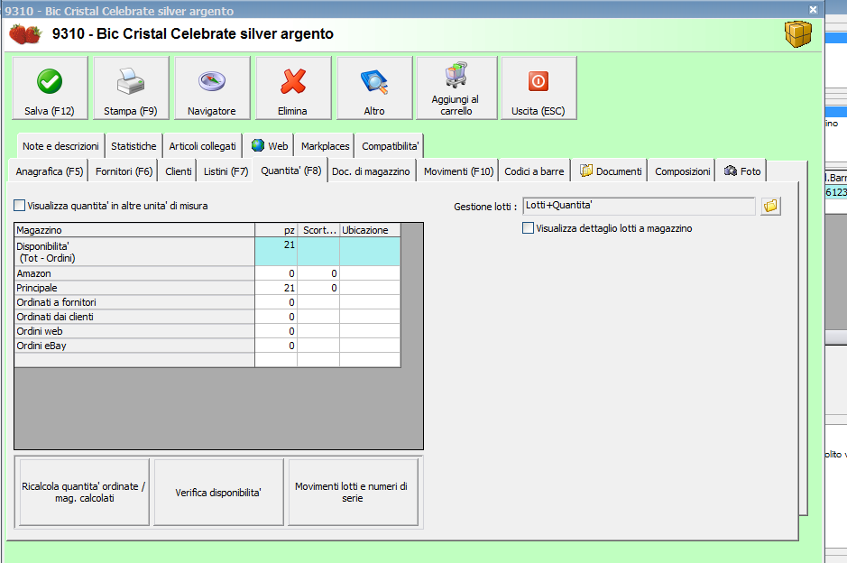Enable Visualizza quantita' in altre unita' di misura

(x=20, y=206)
